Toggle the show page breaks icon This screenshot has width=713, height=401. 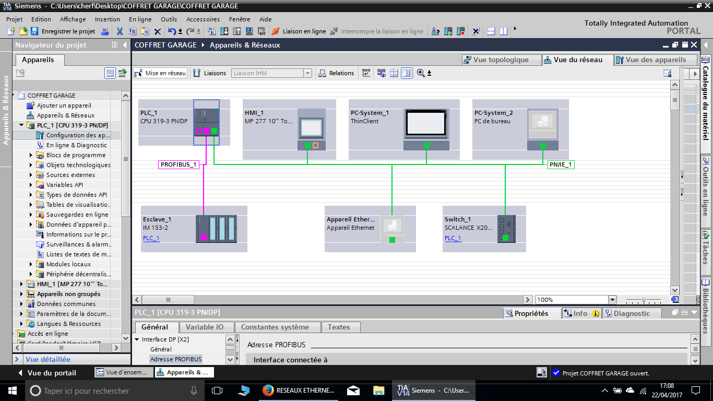pos(394,73)
